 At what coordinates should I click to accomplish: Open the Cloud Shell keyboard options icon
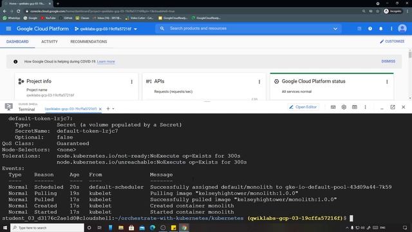pos(333,107)
